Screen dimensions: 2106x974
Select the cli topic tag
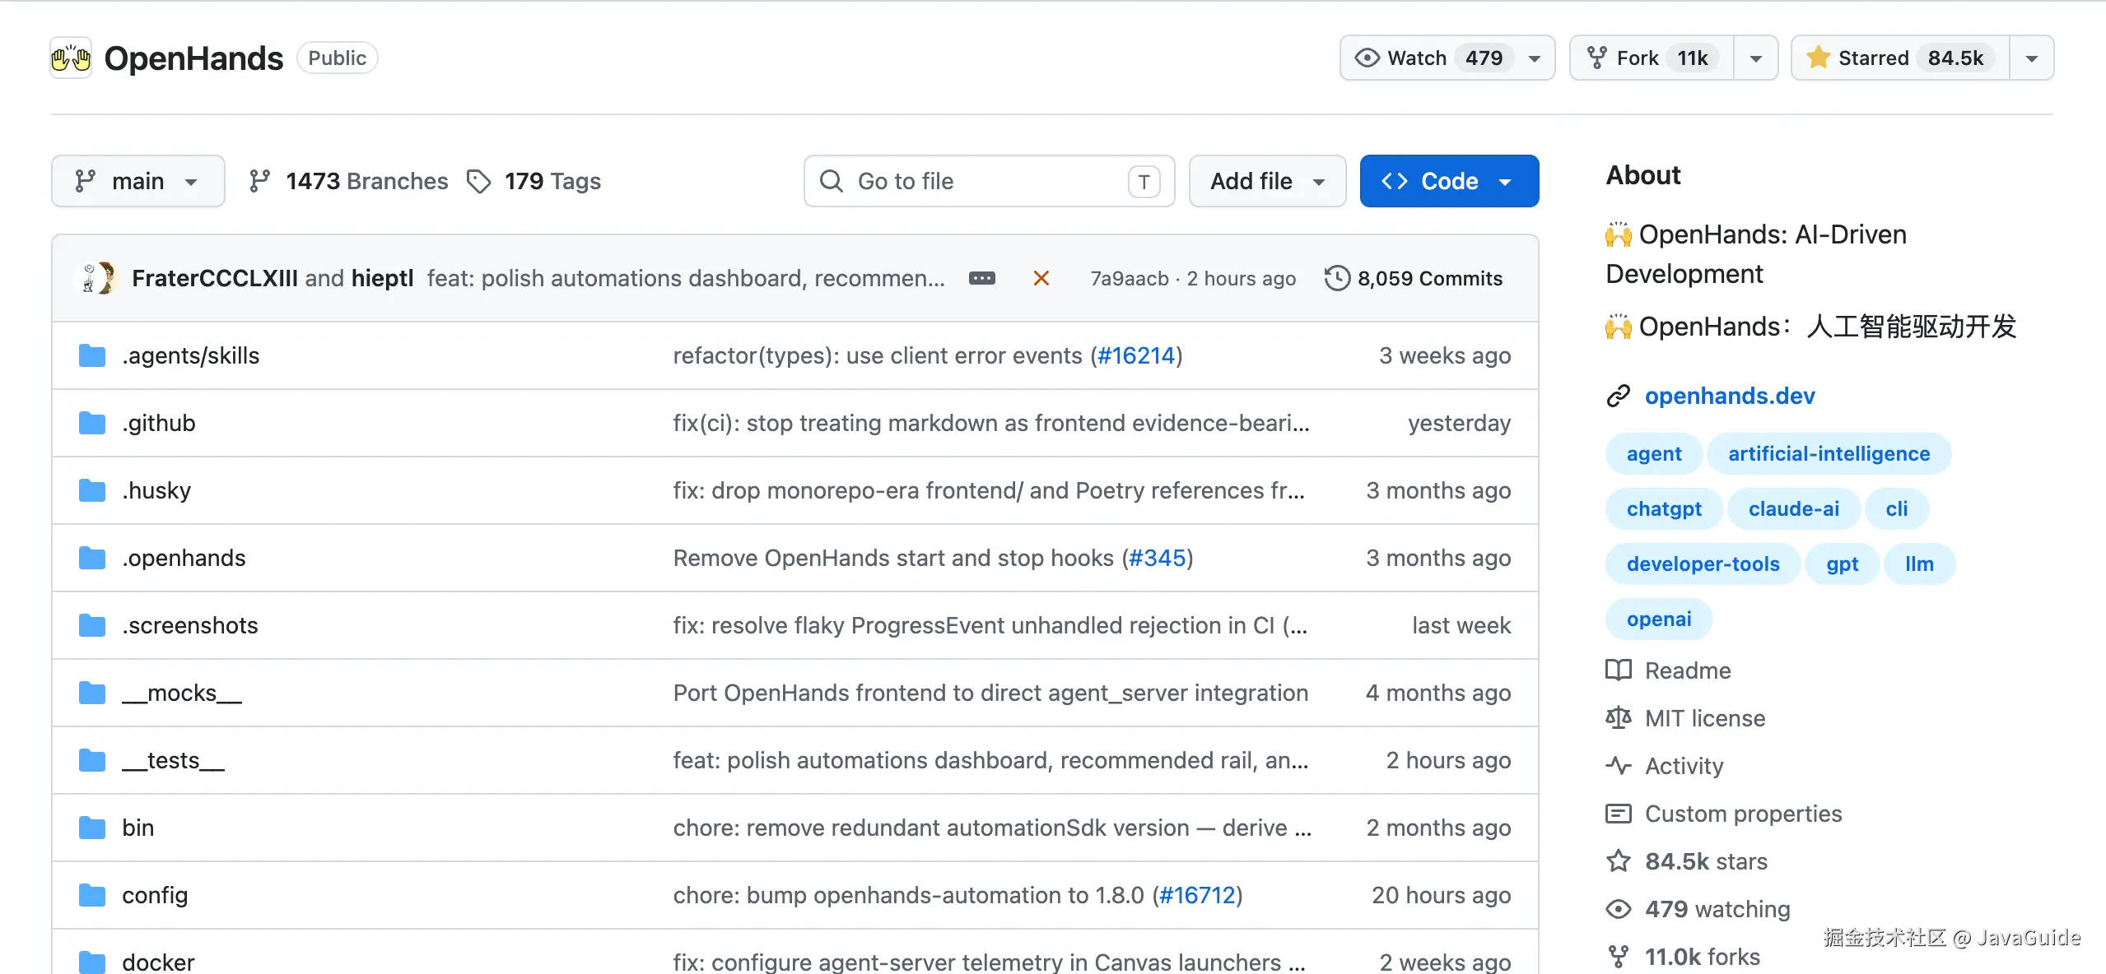pyautogui.click(x=1897, y=509)
